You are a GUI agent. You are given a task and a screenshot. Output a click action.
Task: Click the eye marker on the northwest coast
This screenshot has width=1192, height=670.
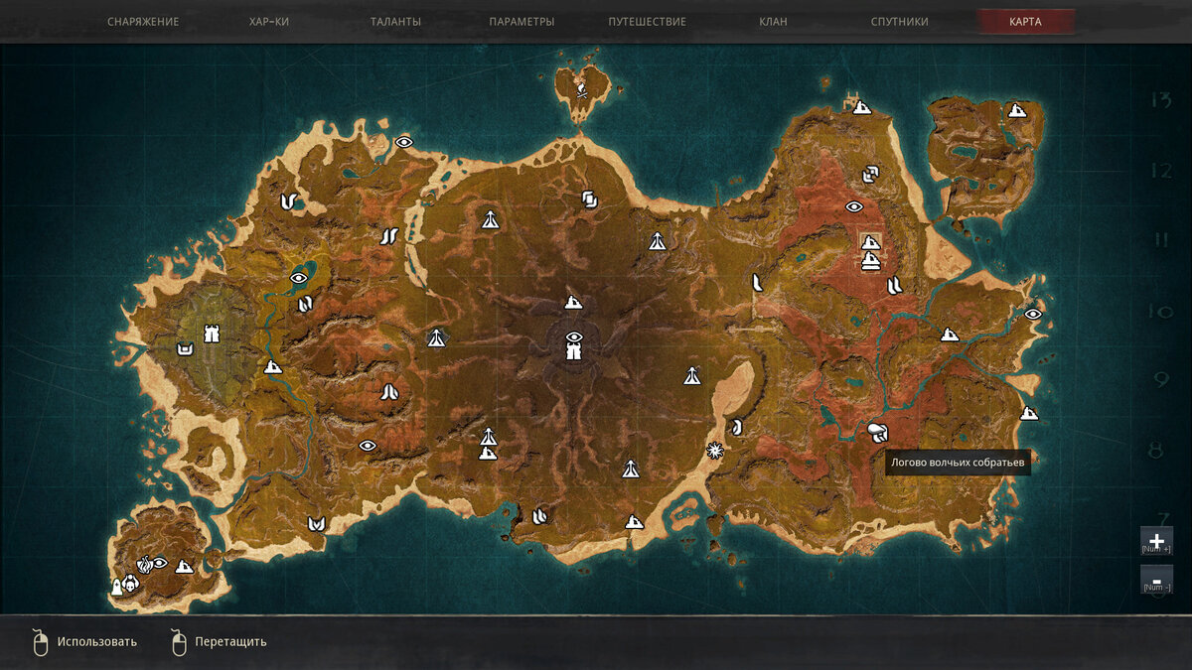tap(403, 142)
